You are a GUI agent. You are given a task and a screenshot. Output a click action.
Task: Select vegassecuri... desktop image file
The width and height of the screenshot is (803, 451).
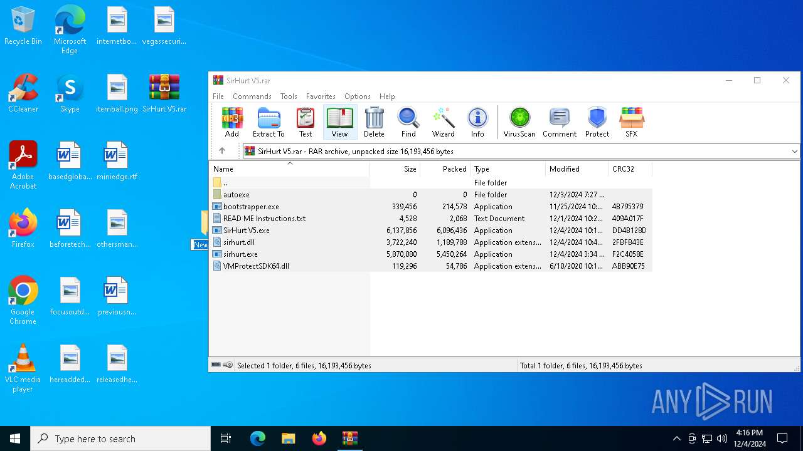[x=164, y=26]
